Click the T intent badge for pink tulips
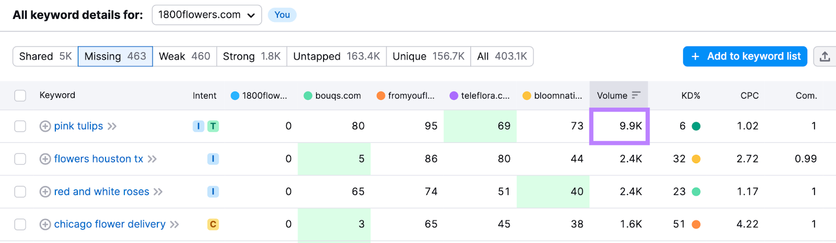This screenshot has width=836, height=243. point(213,126)
